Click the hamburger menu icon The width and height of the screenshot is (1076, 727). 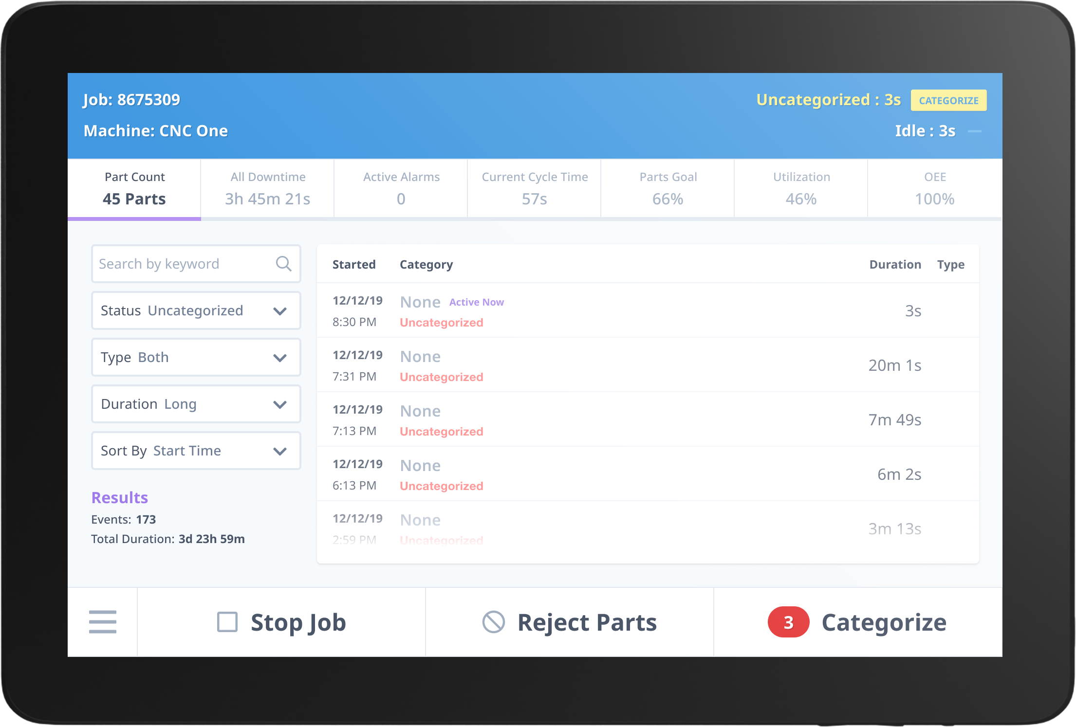[104, 622]
